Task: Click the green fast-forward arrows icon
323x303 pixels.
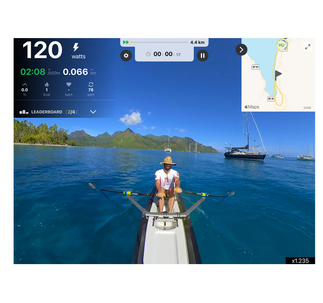Action: 126,42
